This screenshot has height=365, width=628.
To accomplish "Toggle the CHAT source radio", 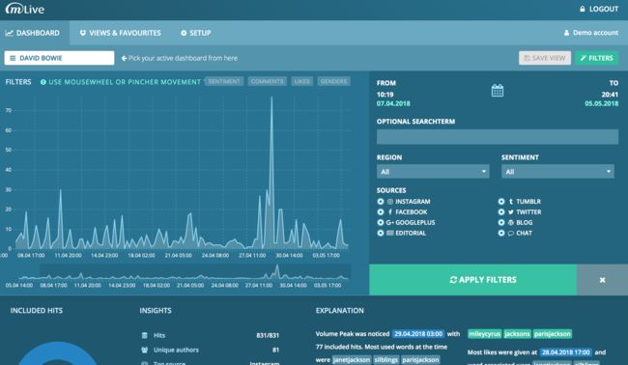I will (501, 233).
